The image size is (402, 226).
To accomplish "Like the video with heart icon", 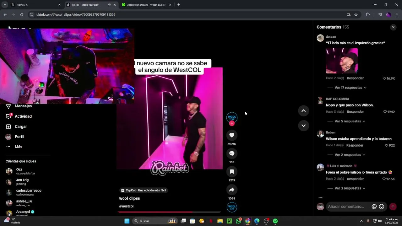I will (232, 135).
